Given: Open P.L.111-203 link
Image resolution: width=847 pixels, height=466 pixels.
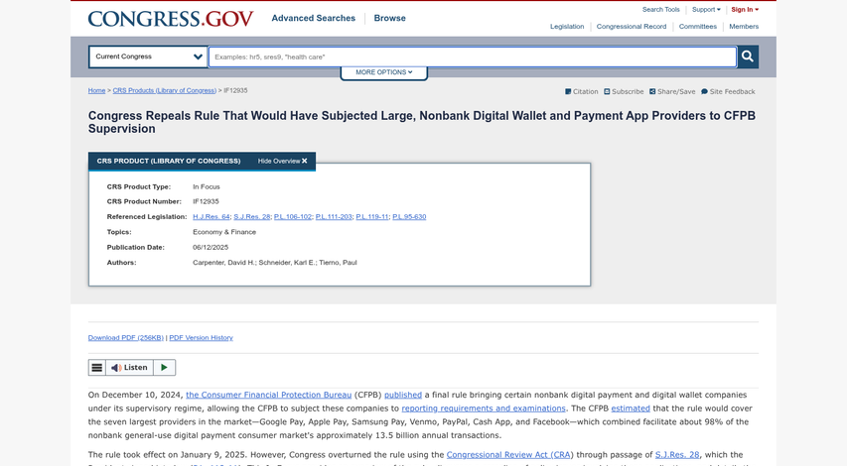Looking at the screenshot, I should [334, 217].
